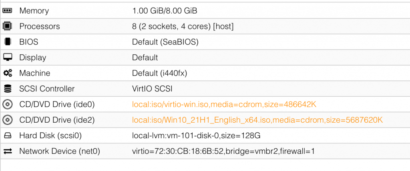Screen dimensions: 410x171
Task: Click the Win10_21H1_English_x64.iso drive entry
Action: click(258, 120)
